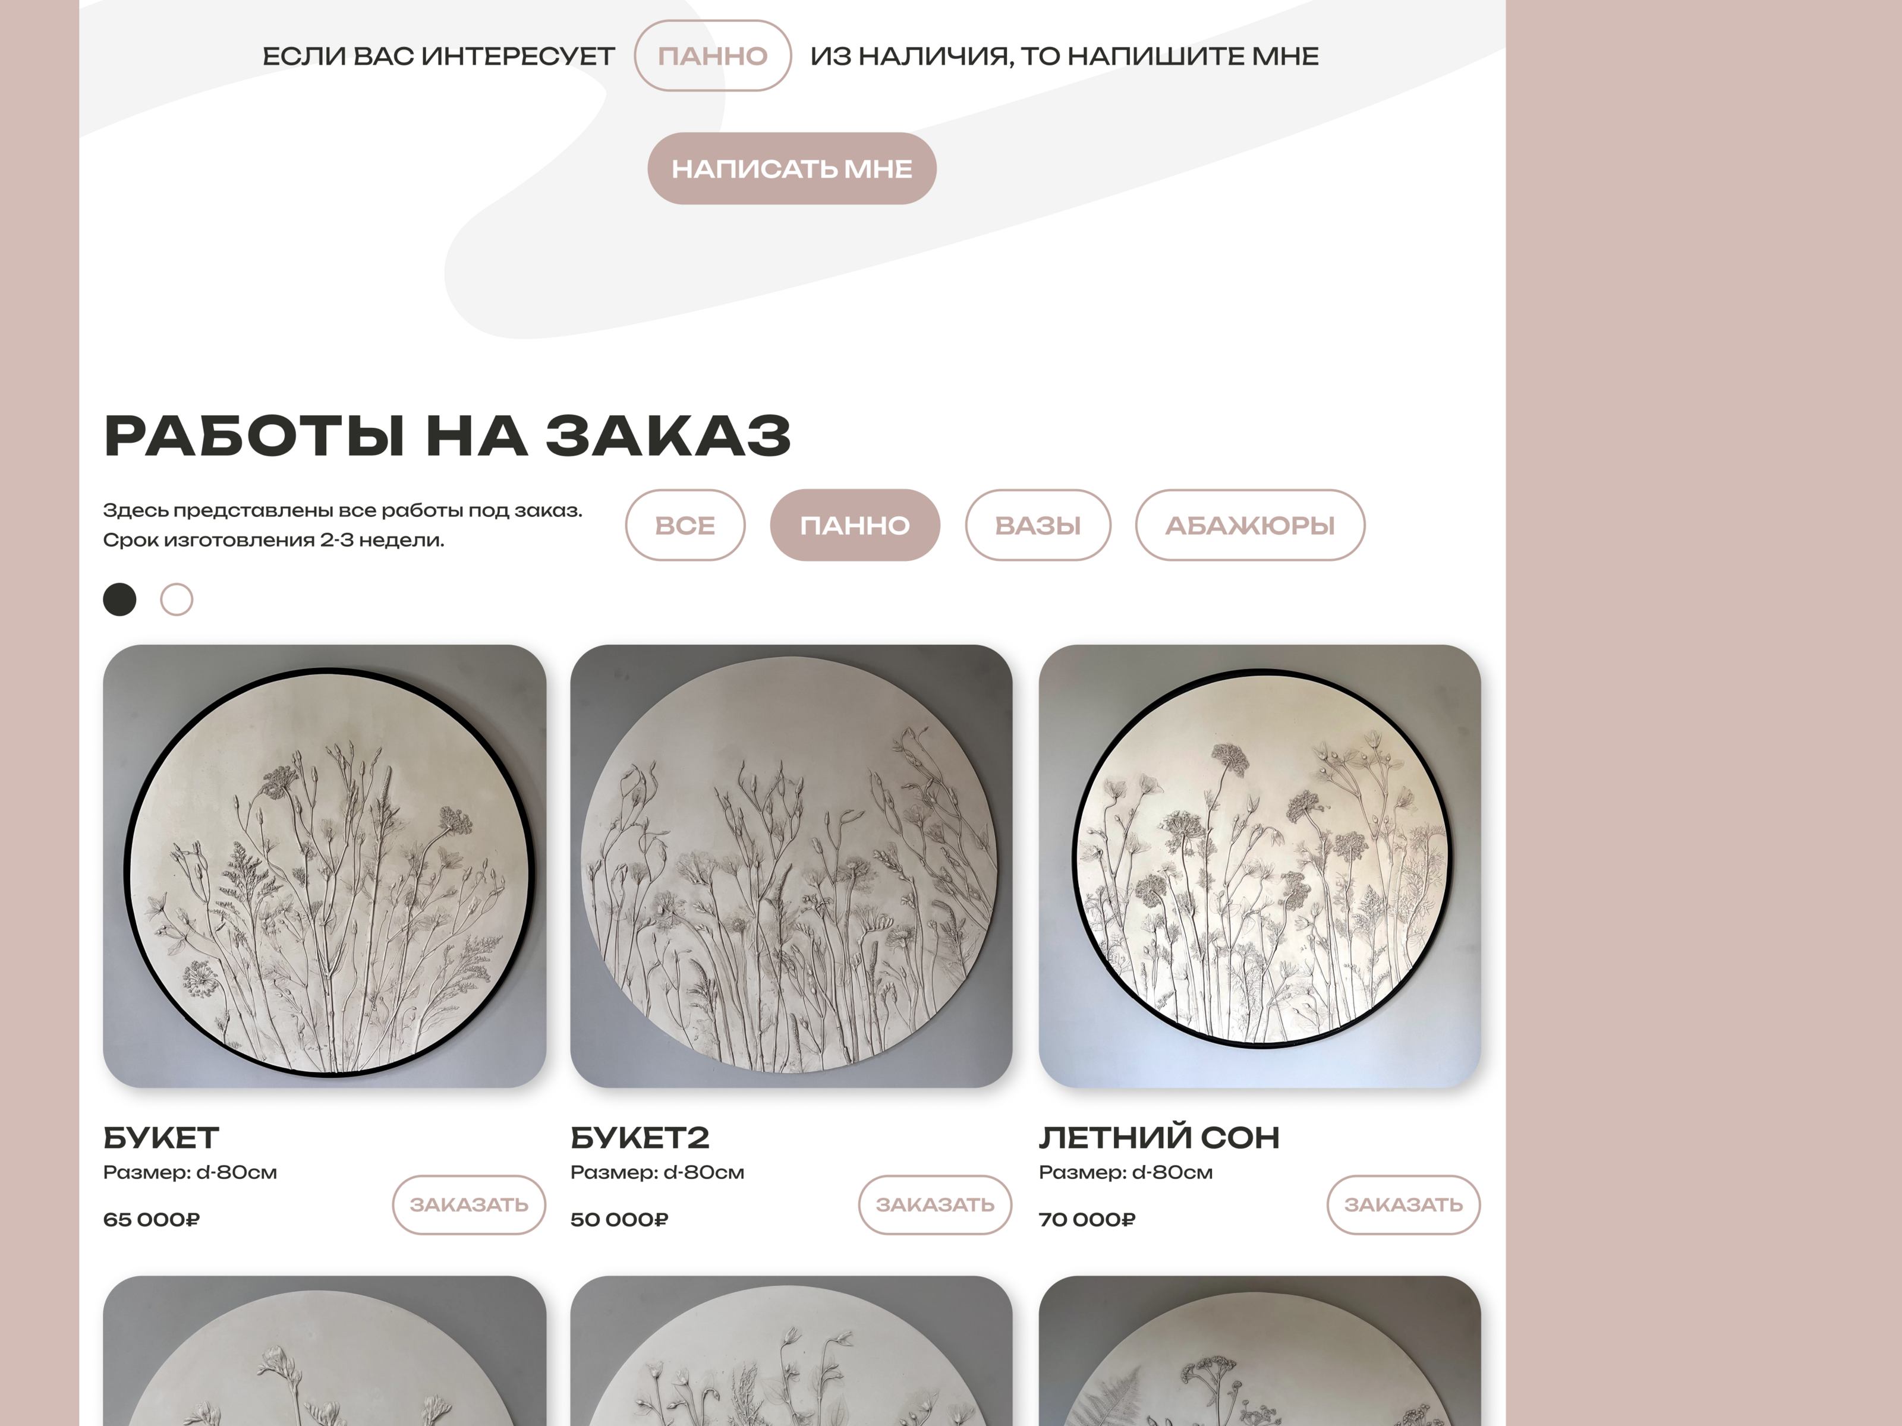Select the outlined ПАННО pill in the heading
The height and width of the screenshot is (1426, 1902).
[x=713, y=56]
